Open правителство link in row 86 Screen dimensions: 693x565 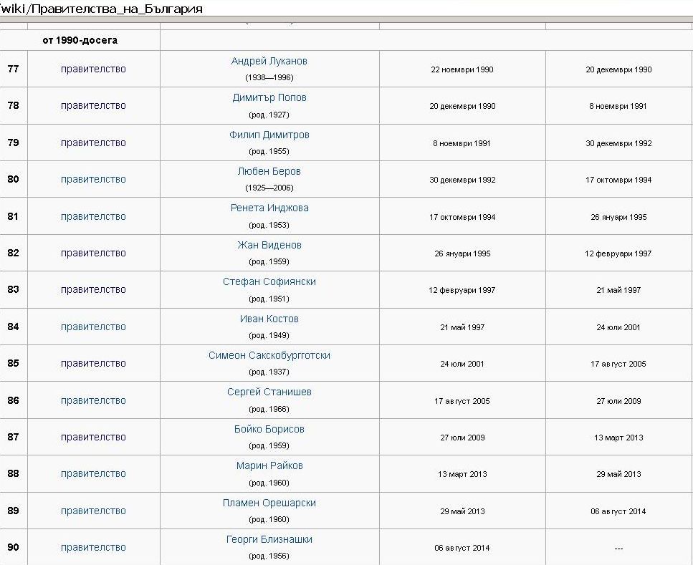[x=93, y=401]
